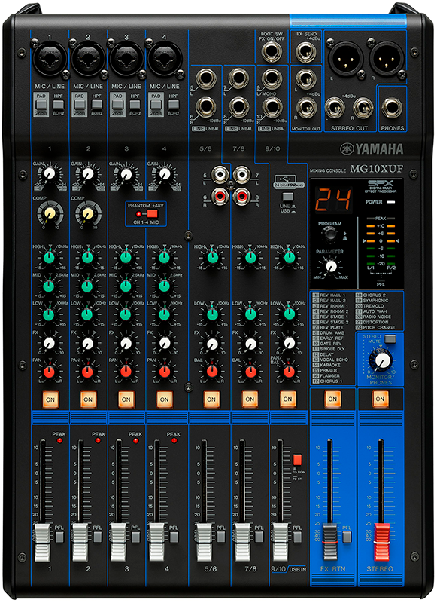Click the STEREO OUT XLR R connector
Image resolution: width=437 pixels, height=603 pixels.
click(x=387, y=59)
